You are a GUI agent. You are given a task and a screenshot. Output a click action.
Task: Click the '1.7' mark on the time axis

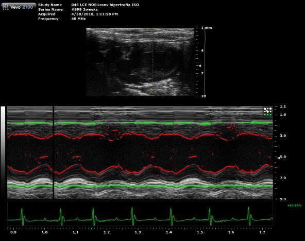pos(262,232)
